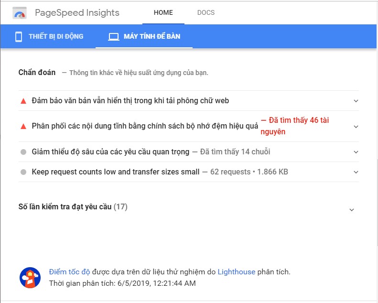The image size is (378, 303).
Task: Expand the Keep request counts low chevron
Action: (356, 172)
